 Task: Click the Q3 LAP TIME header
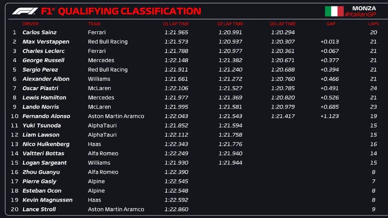click(283, 24)
